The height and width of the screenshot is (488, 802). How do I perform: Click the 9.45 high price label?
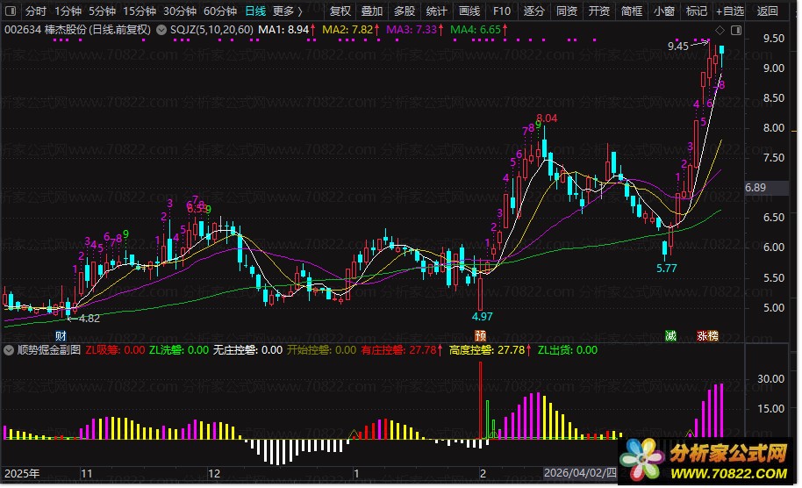tap(677, 46)
